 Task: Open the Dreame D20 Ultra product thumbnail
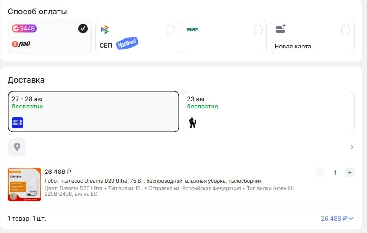[x=24, y=185]
